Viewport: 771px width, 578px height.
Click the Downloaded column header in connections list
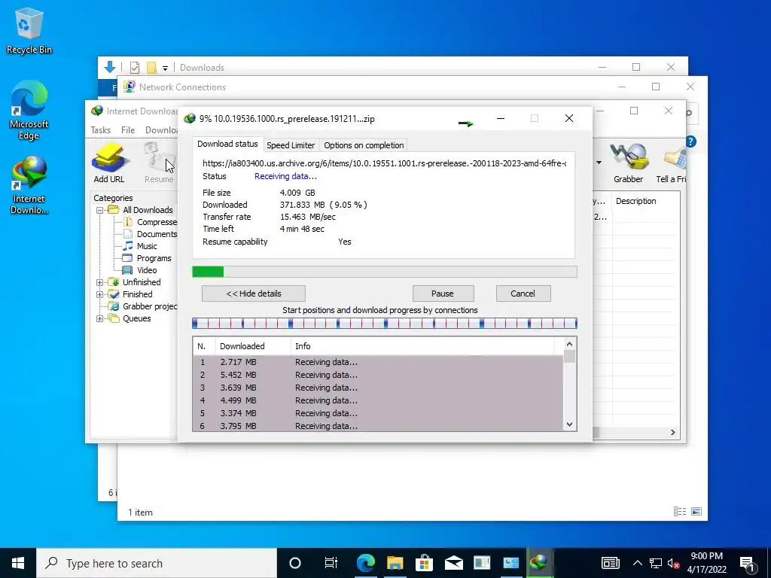pos(253,346)
